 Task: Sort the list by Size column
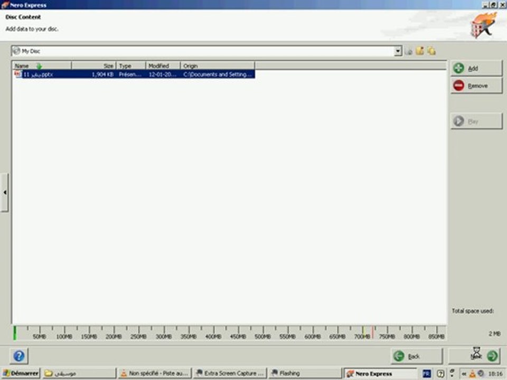[94, 66]
